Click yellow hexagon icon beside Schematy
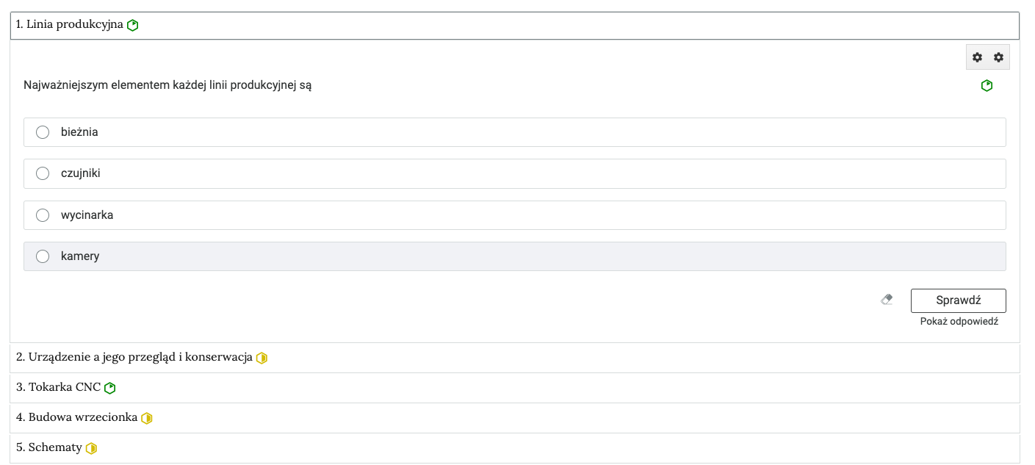 click(91, 448)
